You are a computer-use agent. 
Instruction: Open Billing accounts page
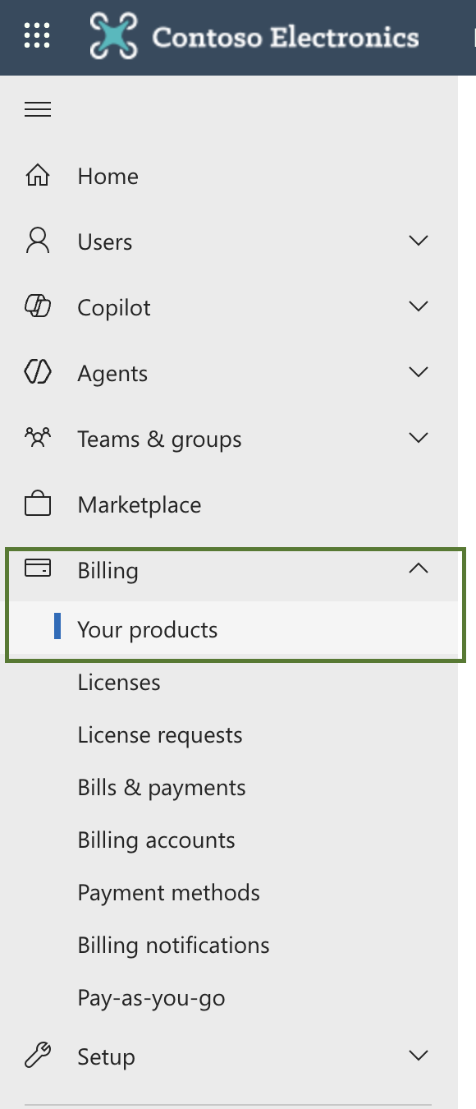coord(156,840)
